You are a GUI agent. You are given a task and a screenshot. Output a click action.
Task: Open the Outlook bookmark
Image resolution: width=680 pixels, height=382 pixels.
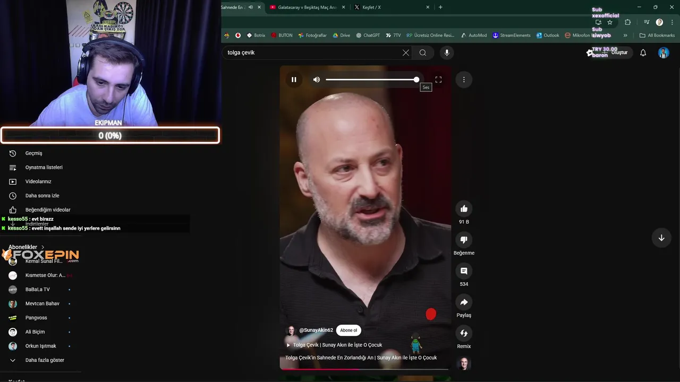click(x=548, y=36)
